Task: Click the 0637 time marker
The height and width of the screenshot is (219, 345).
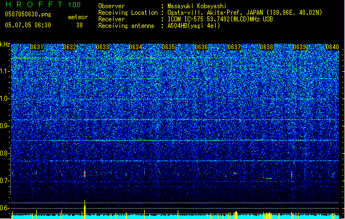Action: [234, 47]
